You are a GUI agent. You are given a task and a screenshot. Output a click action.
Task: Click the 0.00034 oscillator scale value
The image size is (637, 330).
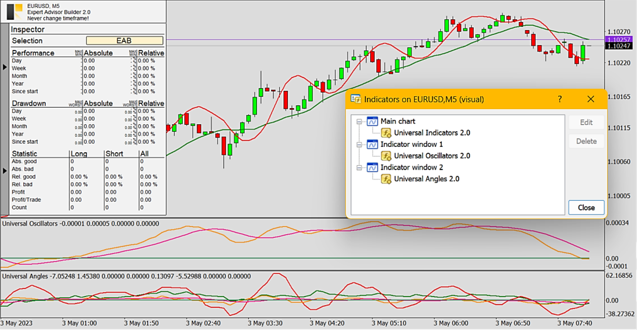coord(617,223)
